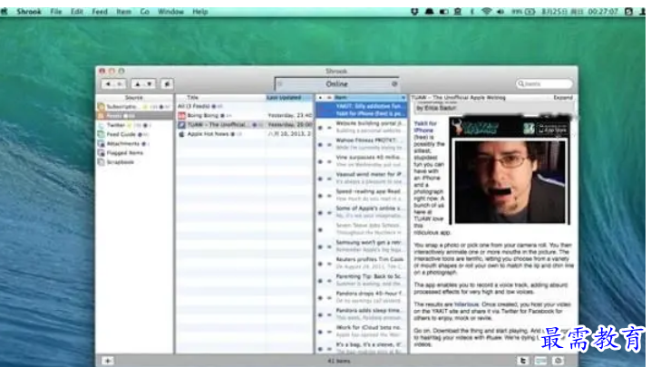Open volume control in the menu bar
Image resolution: width=651 pixels, height=367 pixels.
click(x=500, y=12)
